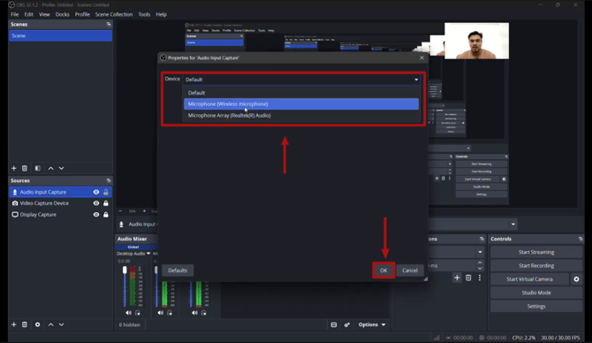
Task: Move scene down with Scenes panel arrow
Action: coord(61,168)
